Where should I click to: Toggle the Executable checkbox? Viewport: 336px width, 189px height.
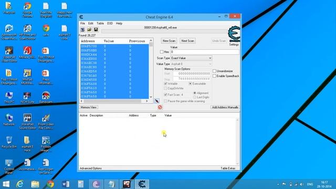(190, 83)
